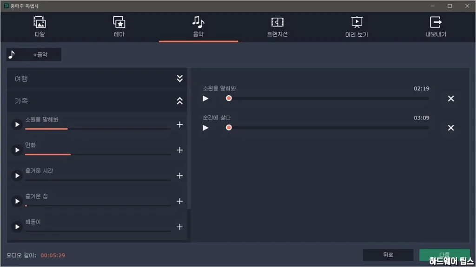Click the +음악 add music button
The width and height of the screenshot is (476, 267).
[x=33, y=55]
